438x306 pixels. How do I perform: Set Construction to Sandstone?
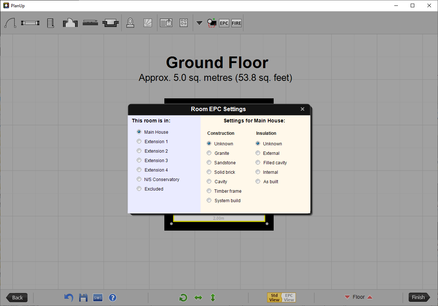(x=209, y=162)
